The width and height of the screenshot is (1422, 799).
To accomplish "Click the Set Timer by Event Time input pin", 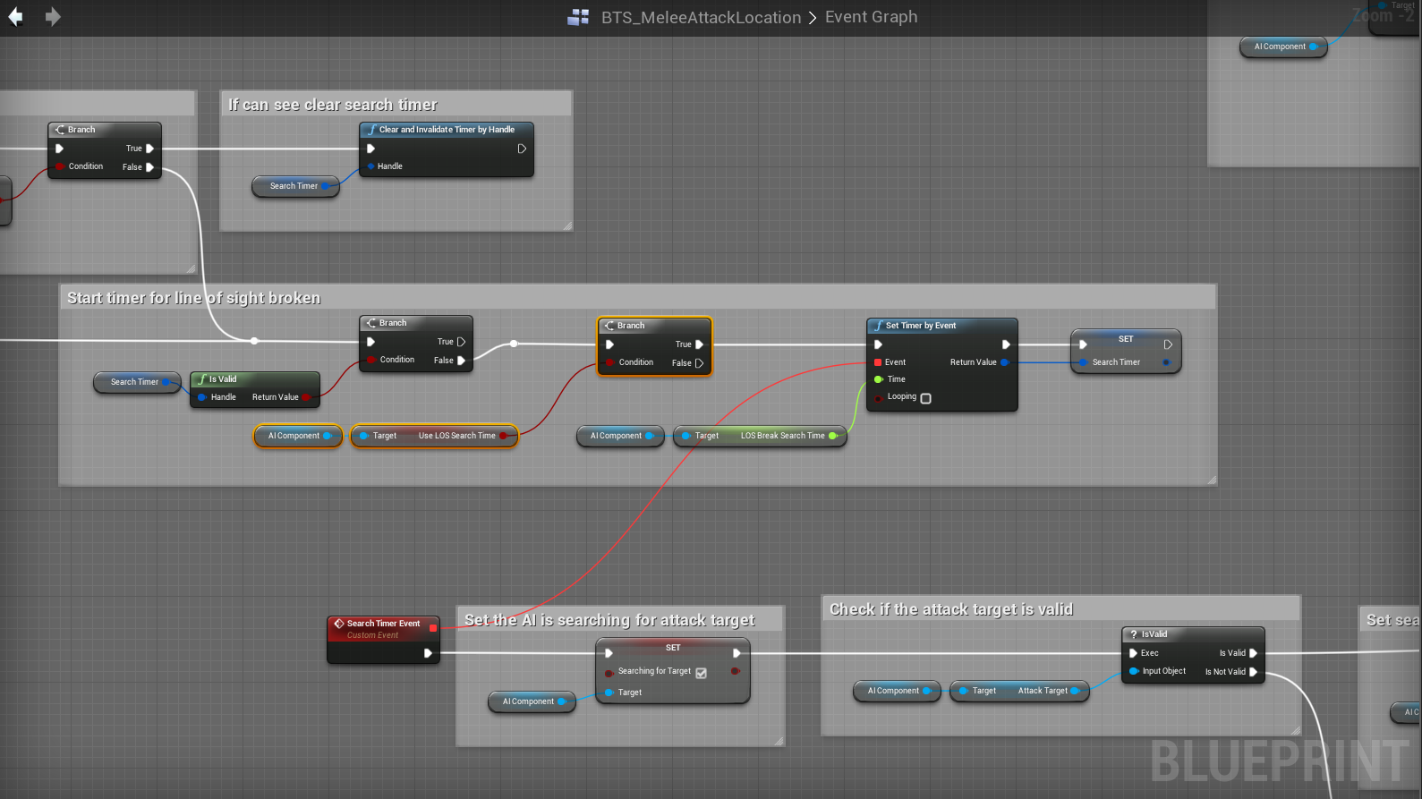I will pos(878,379).
